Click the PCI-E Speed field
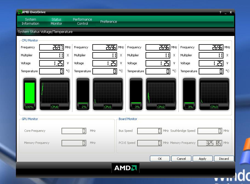250x184 pixels. pyautogui.click(x=149, y=143)
